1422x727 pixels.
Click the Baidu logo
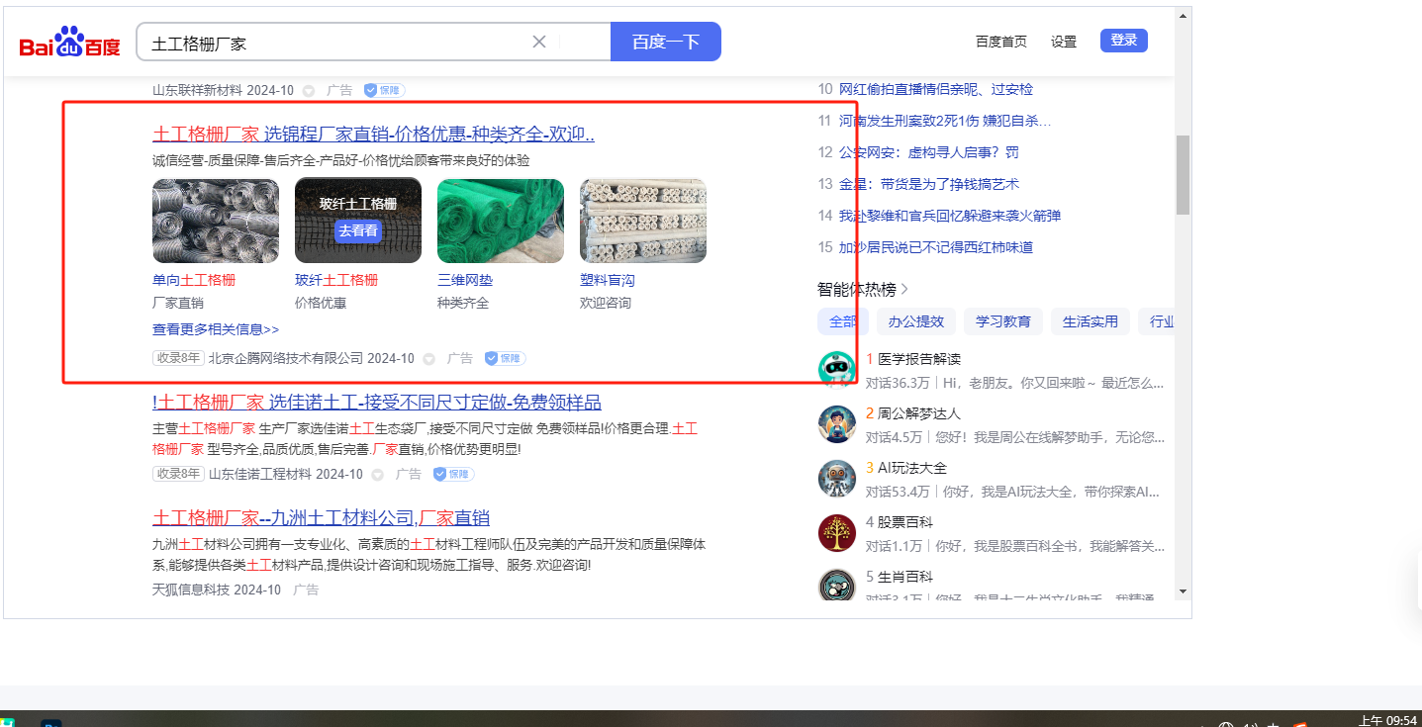(x=69, y=43)
